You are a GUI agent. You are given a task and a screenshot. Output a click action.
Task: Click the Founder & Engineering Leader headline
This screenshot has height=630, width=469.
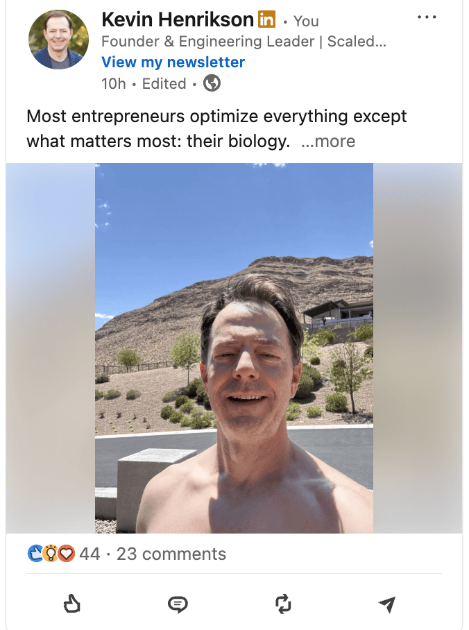tap(244, 42)
